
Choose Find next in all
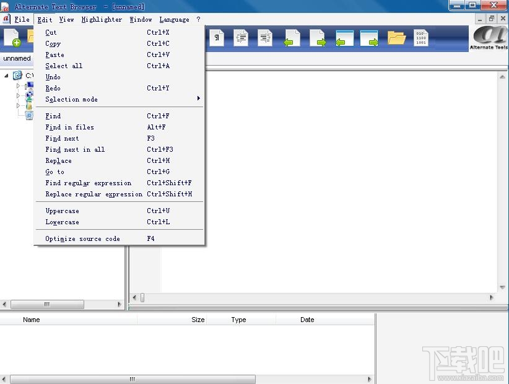pos(120,149)
